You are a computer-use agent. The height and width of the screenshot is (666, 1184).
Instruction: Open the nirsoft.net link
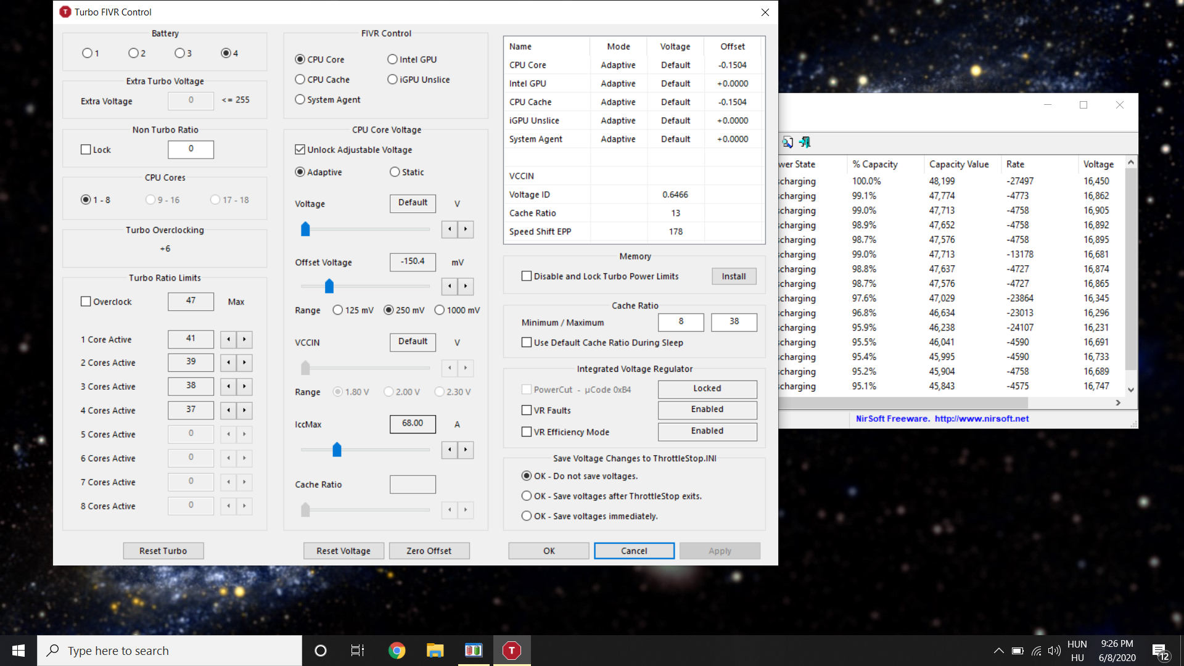[x=982, y=419]
